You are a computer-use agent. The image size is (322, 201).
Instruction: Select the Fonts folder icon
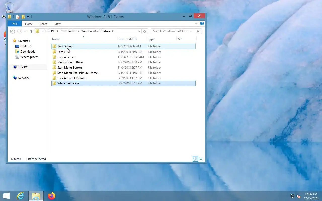pos(54,52)
